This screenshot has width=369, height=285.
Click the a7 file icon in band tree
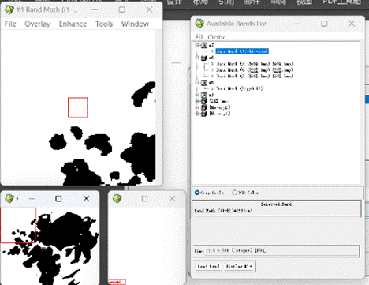(x=204, y=46)
